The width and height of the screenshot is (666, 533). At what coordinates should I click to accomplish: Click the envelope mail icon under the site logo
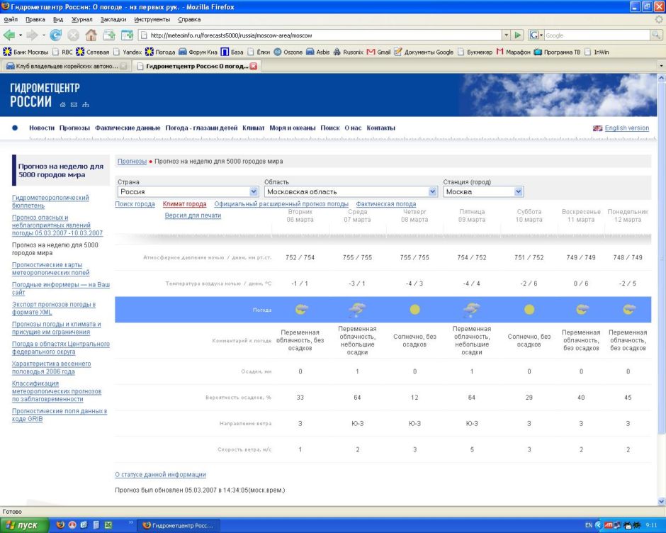(x=74, y=105)
